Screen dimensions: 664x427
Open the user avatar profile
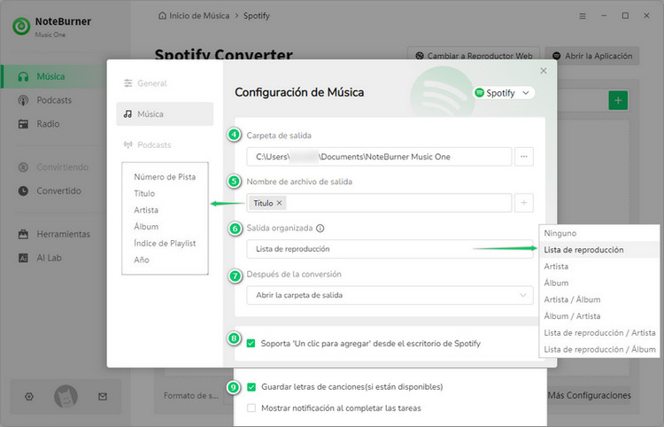(66, 397)
